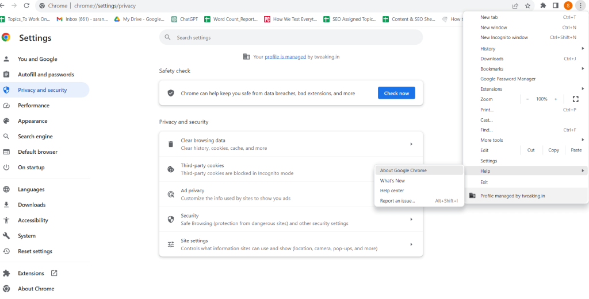Bookmark this page with star icon
Screen dimensions: 589x299
[x=527, y=6]
